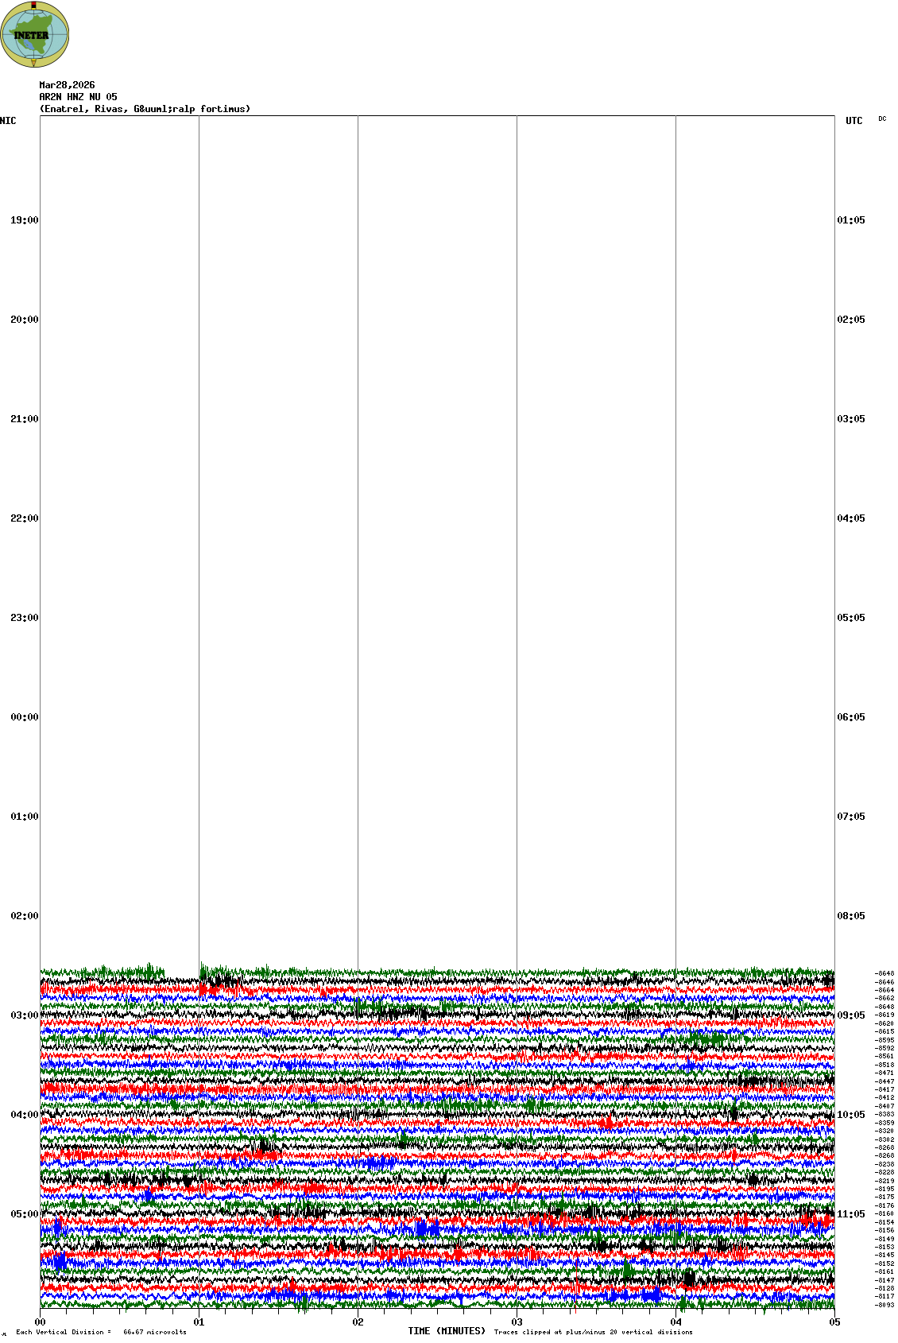This screenshot has width=898, height=1343.
Task: Click the Mar28,2026 date header
Action: [x=67, y=85]
